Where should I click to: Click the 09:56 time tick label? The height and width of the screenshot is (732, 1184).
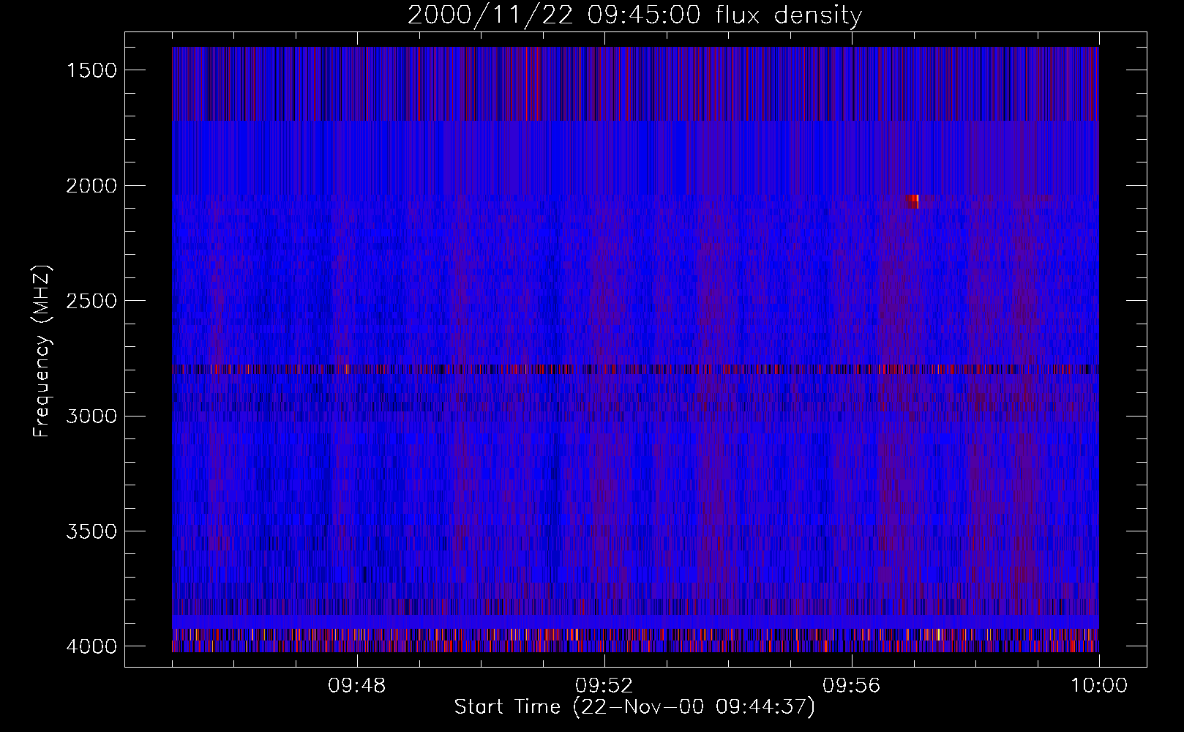852,687
